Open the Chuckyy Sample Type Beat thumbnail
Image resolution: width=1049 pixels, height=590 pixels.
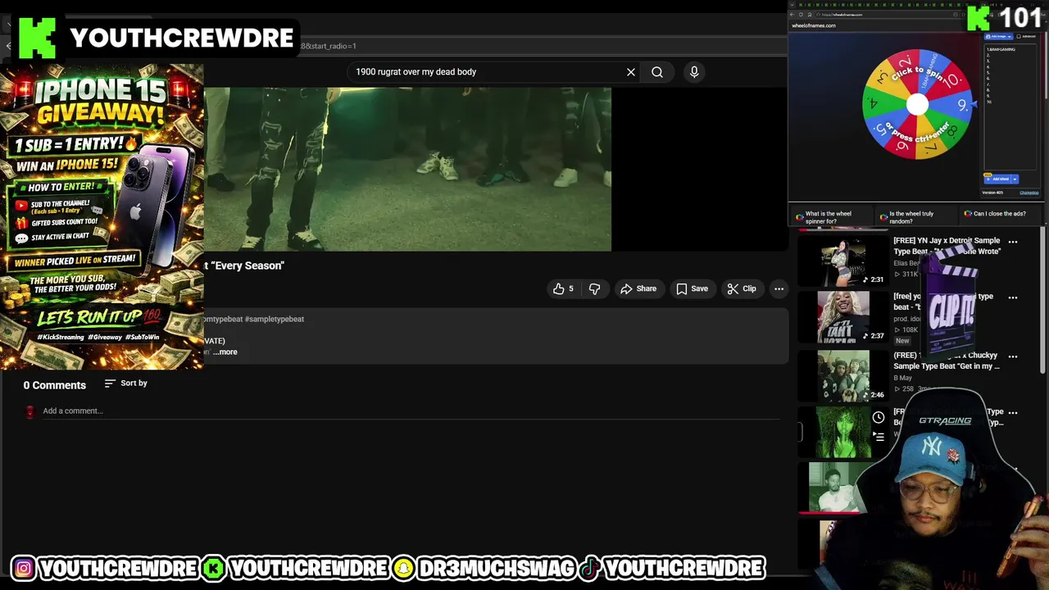[843, 375]
